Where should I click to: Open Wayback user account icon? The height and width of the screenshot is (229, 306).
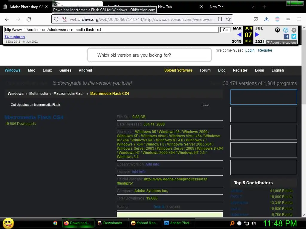[x=277, y=30]
